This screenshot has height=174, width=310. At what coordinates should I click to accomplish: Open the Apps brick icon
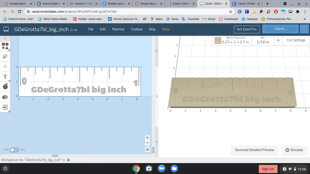point(5,97)
